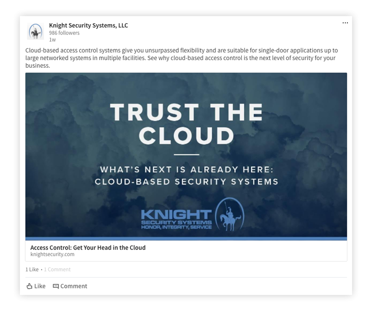
Task: Click the 1w post timestamp
Action: [x=53, y=40]
